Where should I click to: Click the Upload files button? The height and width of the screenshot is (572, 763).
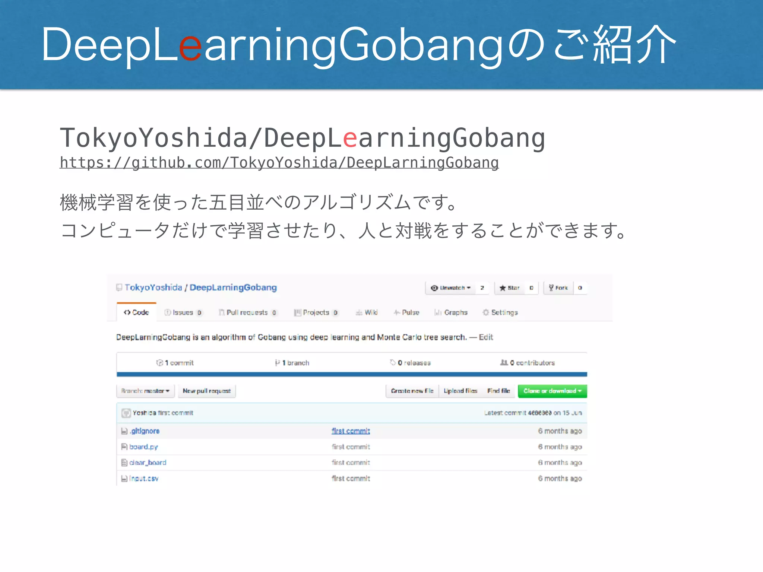460,391
